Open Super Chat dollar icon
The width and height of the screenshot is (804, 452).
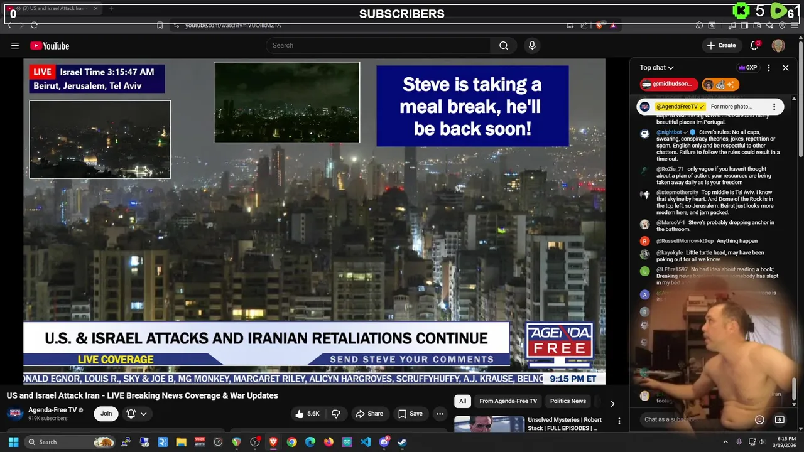point(780,419)
